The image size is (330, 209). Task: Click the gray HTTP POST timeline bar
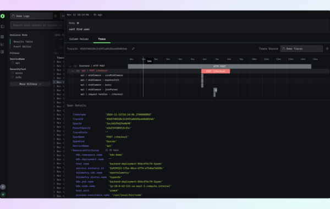pos(219,67)
